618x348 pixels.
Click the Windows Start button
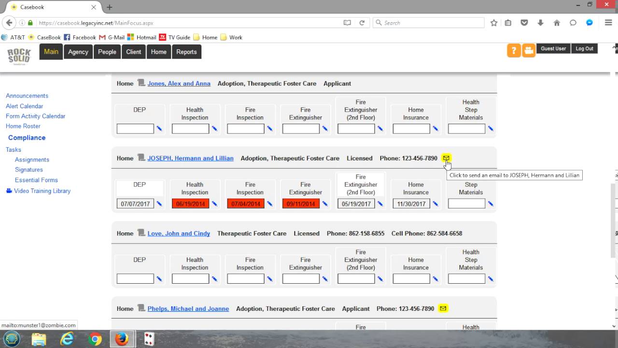[11, 339]
